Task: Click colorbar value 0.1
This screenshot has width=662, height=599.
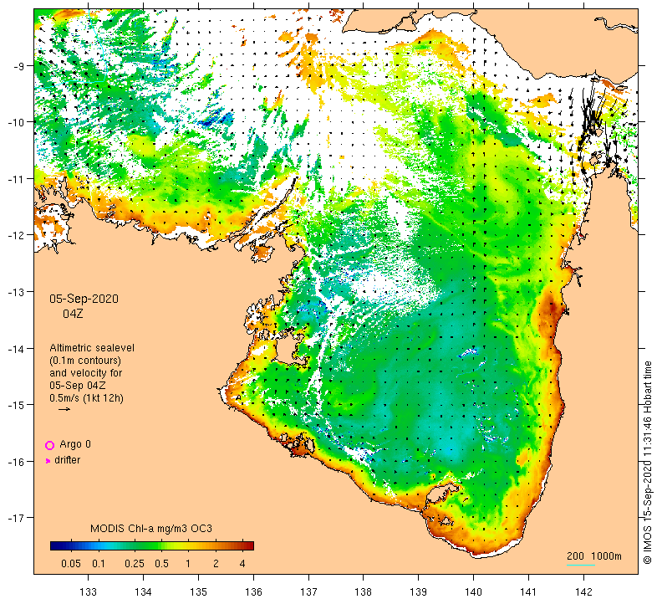Action: (99, 564)
